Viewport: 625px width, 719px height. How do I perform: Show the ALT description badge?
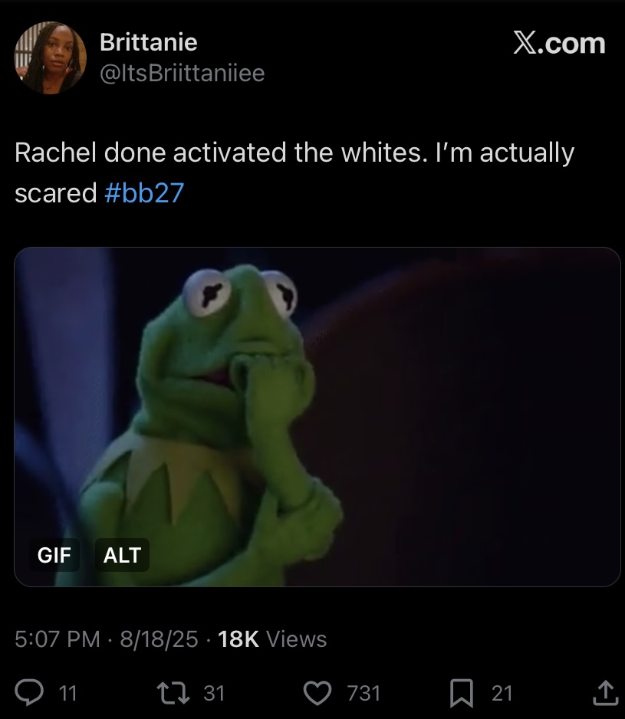click(x=122, y=555)
